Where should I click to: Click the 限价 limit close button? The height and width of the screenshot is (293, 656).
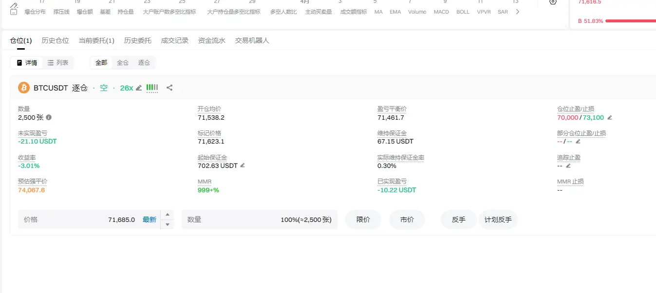tap(363, 220)
